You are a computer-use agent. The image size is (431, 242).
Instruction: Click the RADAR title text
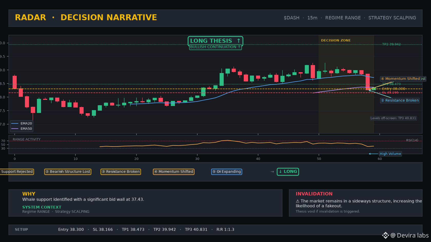[30, 17]
